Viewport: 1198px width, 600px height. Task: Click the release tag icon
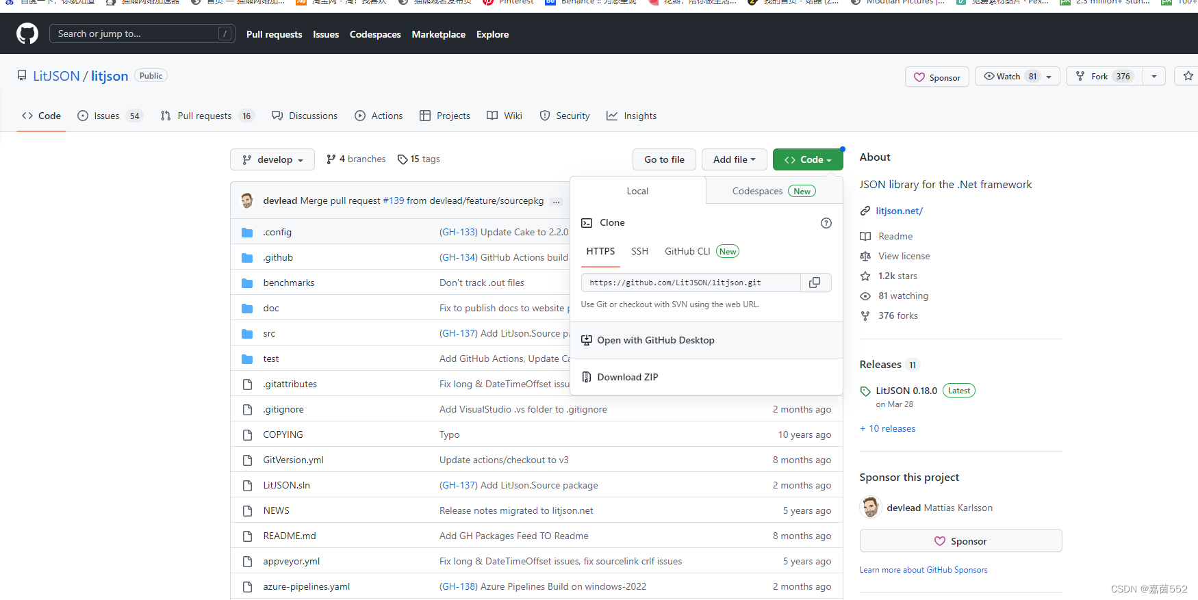click(x=865, y=391)
